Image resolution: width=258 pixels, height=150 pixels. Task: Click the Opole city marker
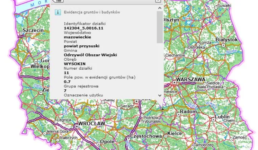click(x=99, y=144)
